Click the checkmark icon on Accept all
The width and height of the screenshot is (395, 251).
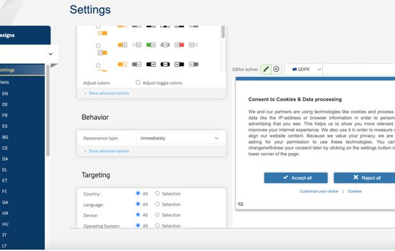coord(286,178)
